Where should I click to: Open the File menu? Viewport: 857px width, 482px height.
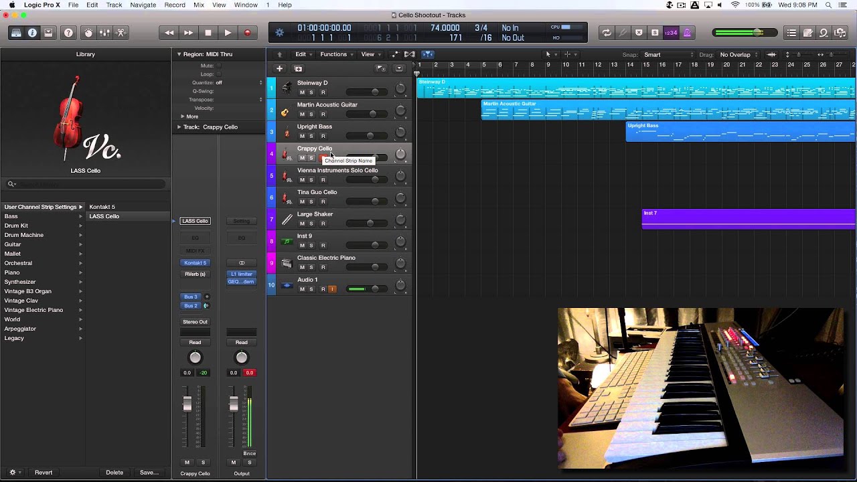click(73, 5)
